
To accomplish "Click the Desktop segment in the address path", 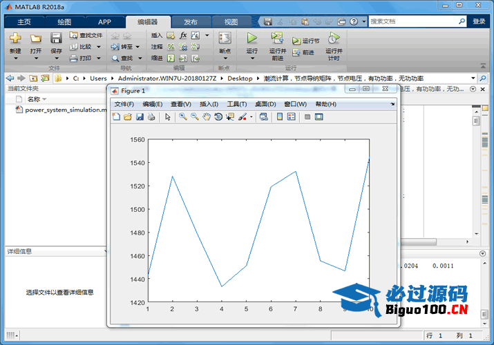I will tap(240, 78).
